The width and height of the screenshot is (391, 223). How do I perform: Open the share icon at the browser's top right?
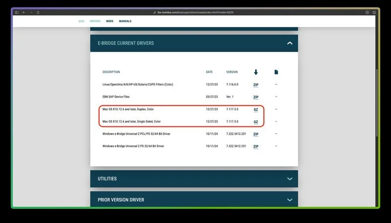pyautogui.click(x=367, y=13)
